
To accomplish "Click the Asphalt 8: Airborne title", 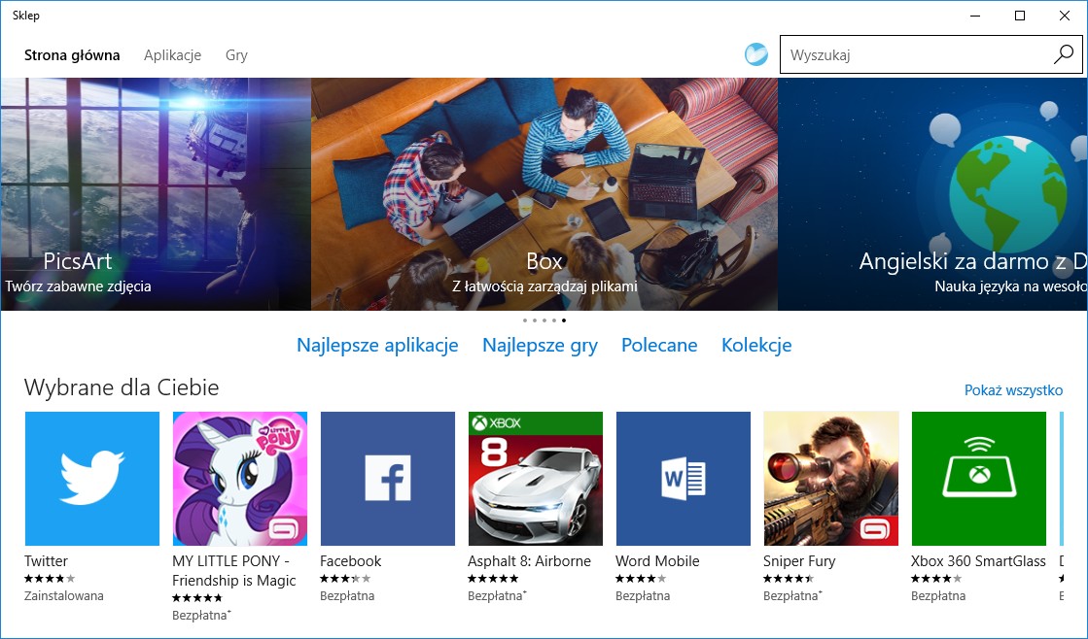I will pos(530,561).
